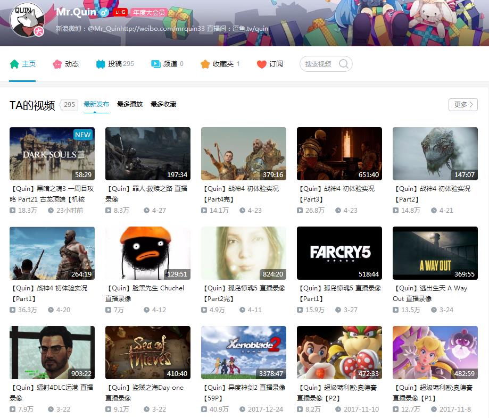The image size is (489, 418).
Task: Sort videos by 最多播放
Action: tap(130, 104)
